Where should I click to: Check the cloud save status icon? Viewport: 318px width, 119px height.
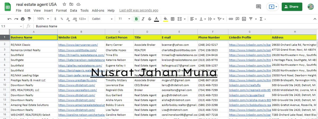pyautogui.click(x=78, y=5)
